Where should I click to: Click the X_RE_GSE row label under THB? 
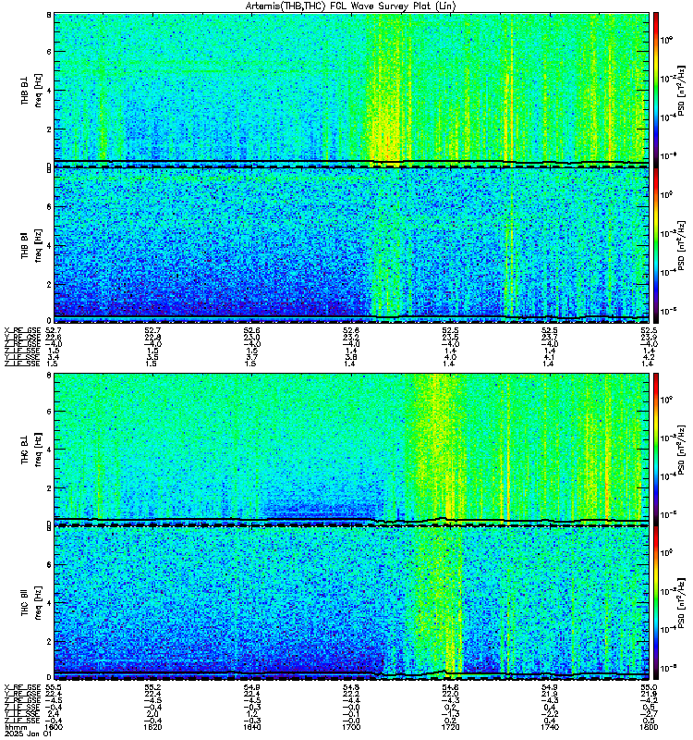click(22, 330)
